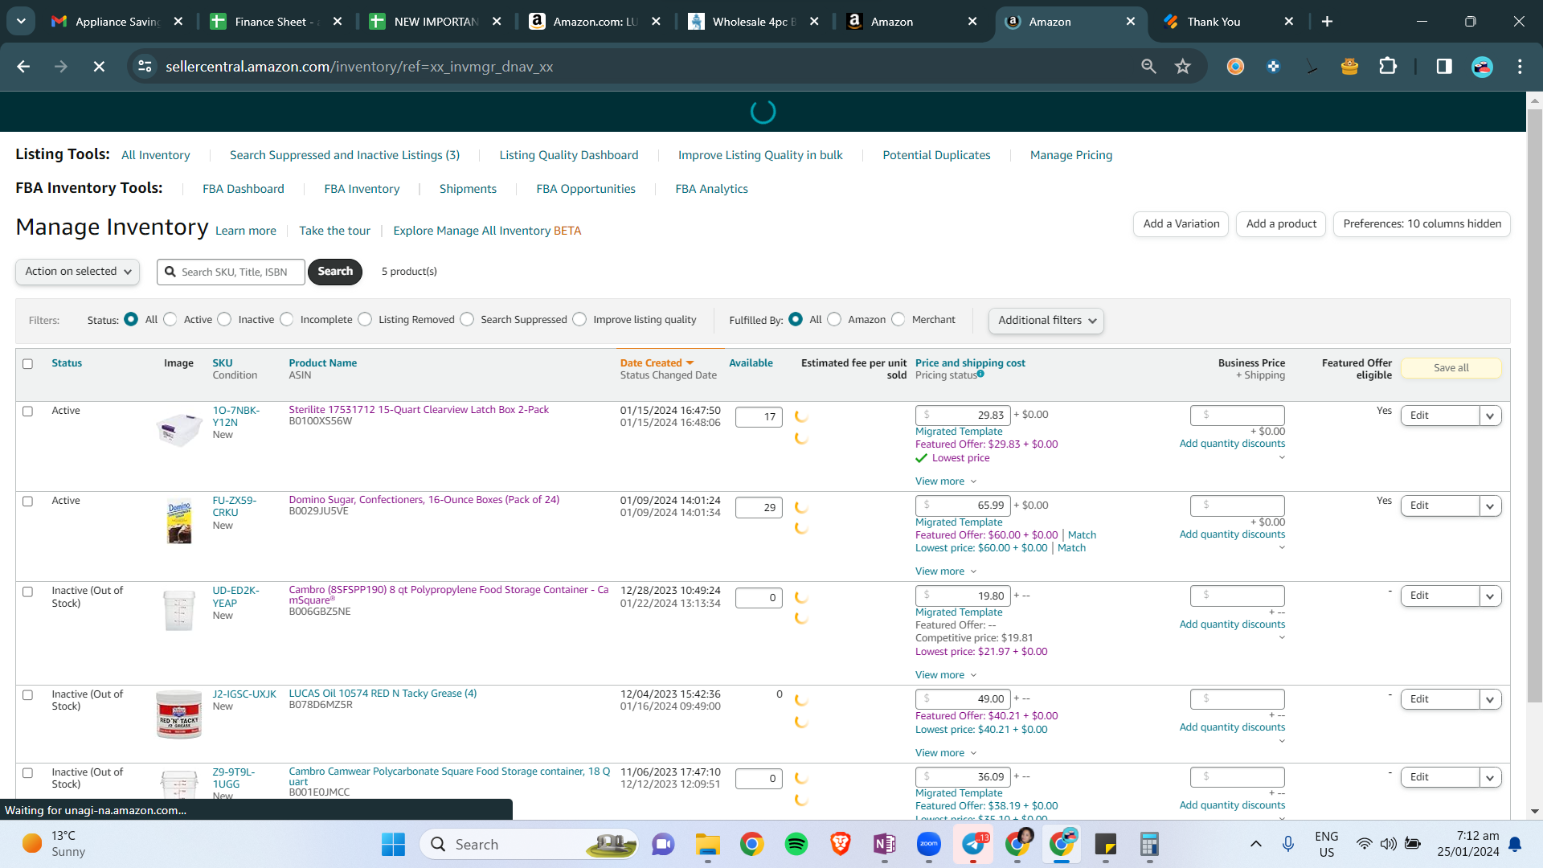Viewport: 1543px width, 868px height.
Task: Open Edit dropdown arrow for LUCAS Oil row
Action: tap(1490, 700)
